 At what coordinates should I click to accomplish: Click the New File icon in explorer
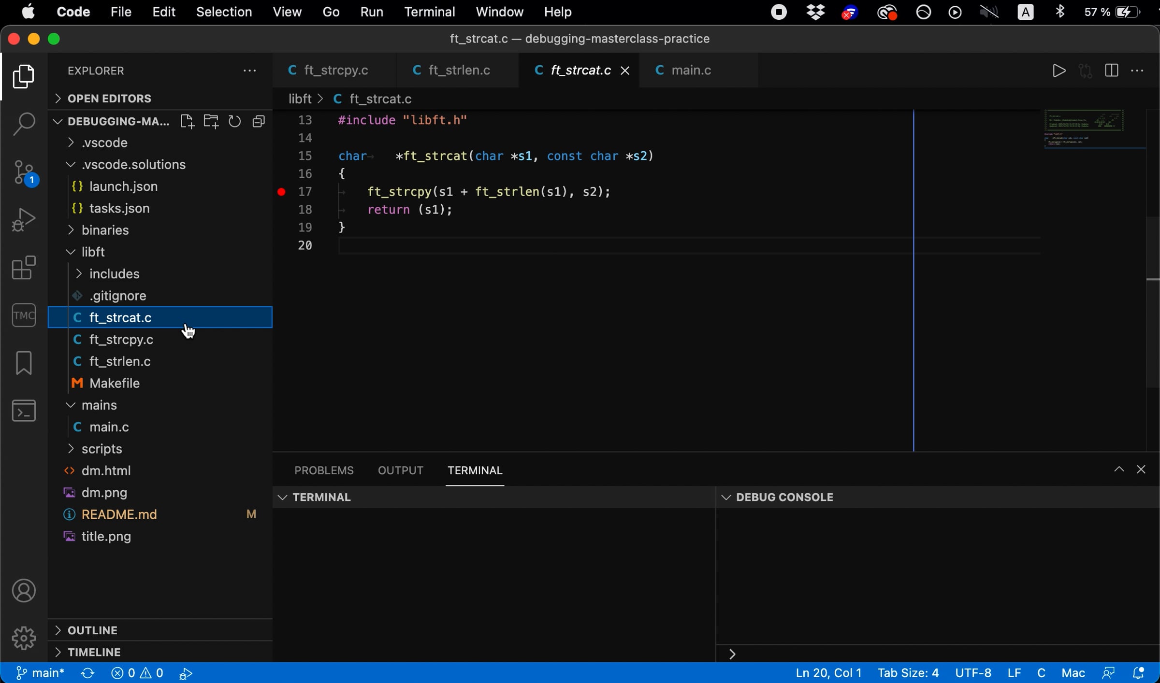(x=187, y=121)
